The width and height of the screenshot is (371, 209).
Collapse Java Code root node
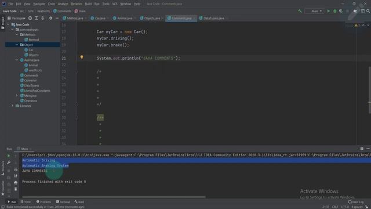coord(8,24)
